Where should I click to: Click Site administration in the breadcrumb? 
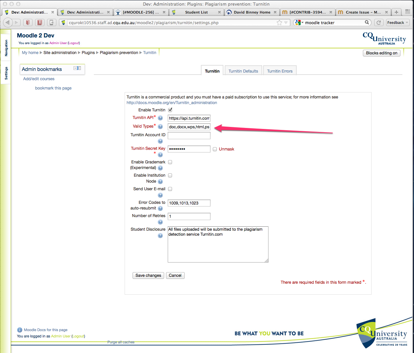60,53
